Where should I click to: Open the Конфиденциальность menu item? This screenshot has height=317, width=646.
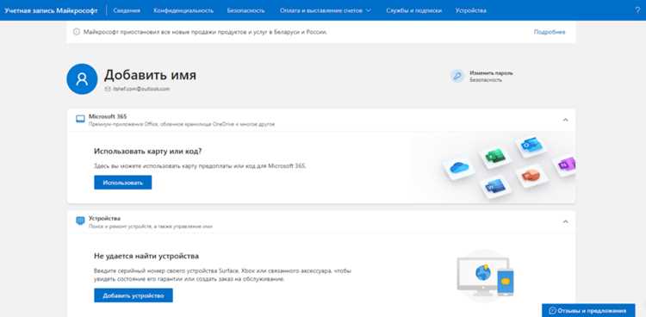tap(183, 10)
